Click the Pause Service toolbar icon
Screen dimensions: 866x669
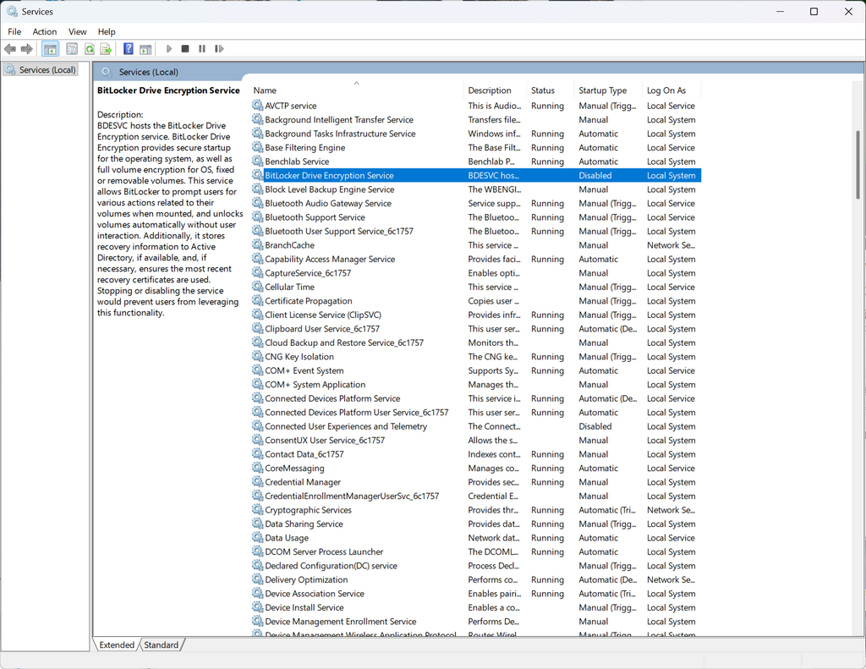pos(201,48)
